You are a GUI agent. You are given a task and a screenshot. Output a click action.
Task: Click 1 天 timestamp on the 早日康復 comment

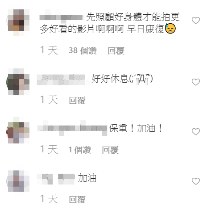coord(49,50)
